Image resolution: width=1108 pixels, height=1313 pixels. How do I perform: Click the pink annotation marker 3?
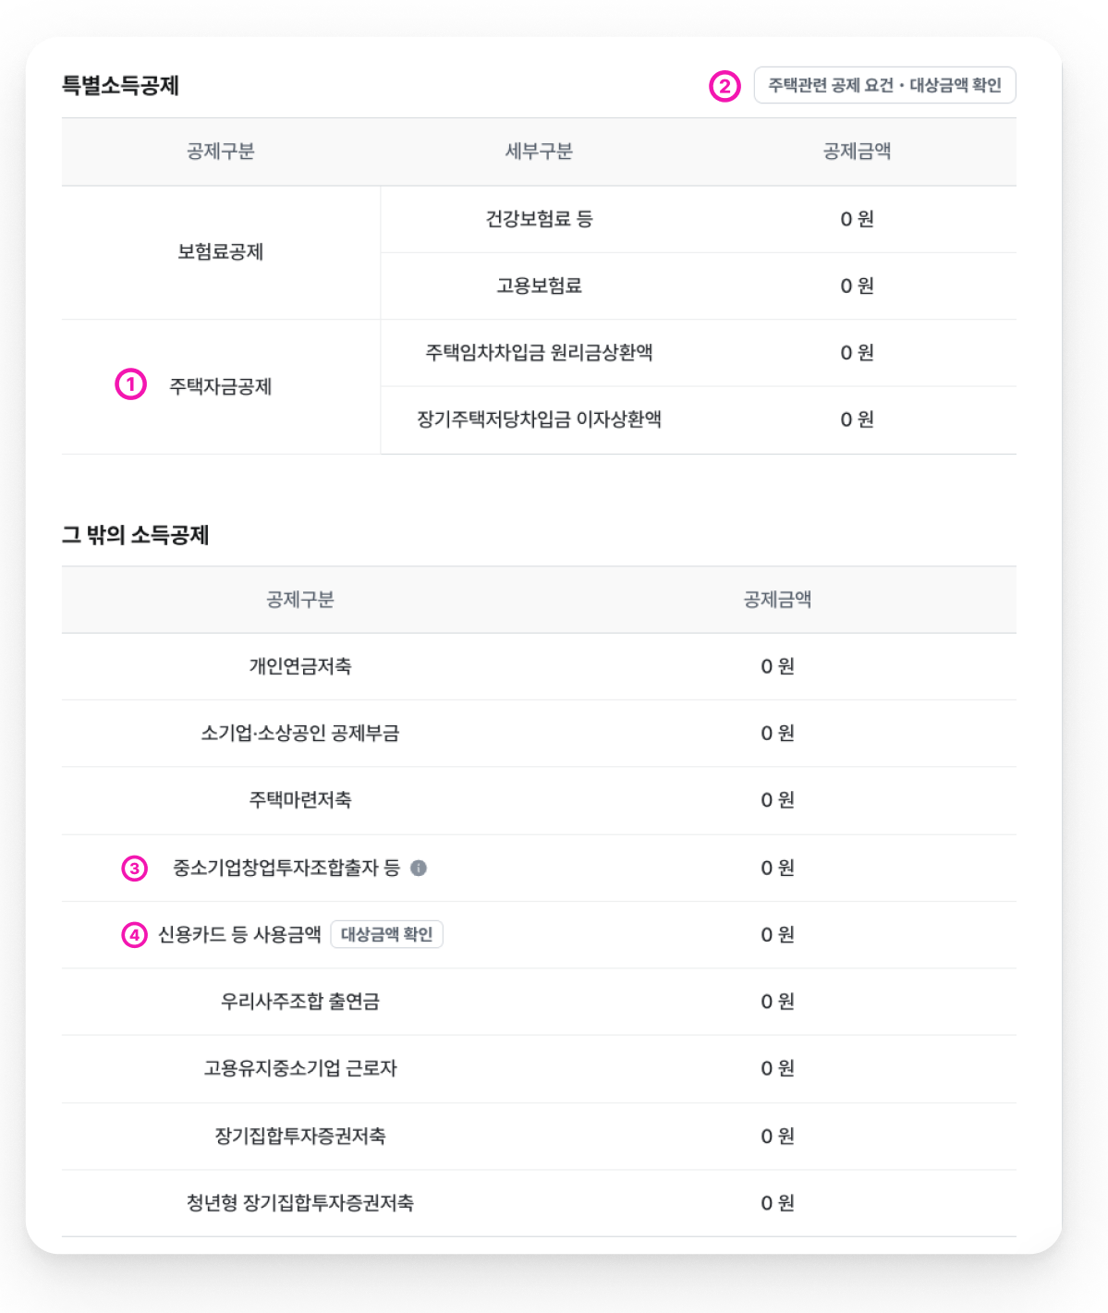[x=135, y=869]
